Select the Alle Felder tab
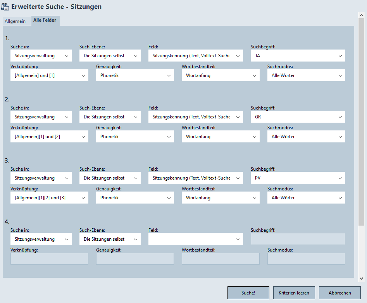 coord(45,21)
